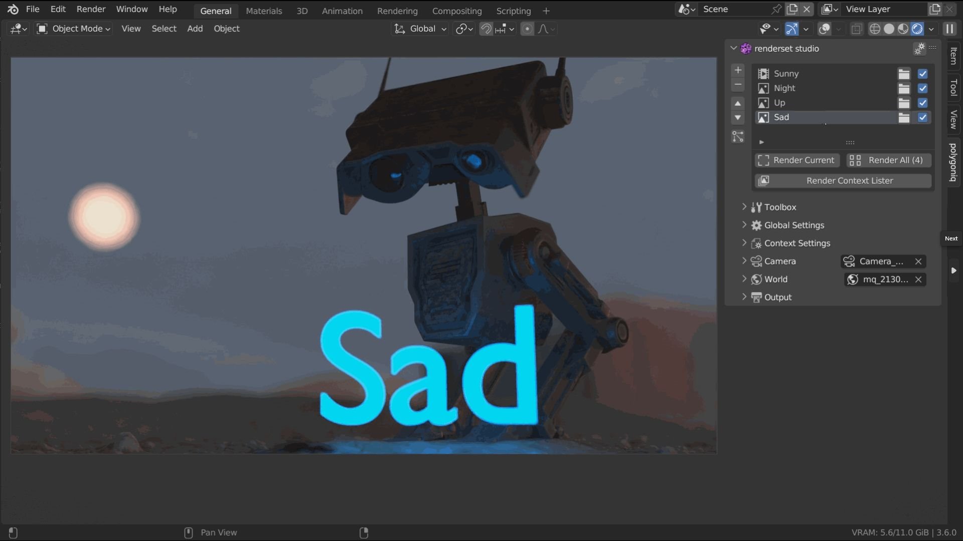Viewport: 963px width, 541px height.
Task: Open the File menu
Action: (33, 9)
